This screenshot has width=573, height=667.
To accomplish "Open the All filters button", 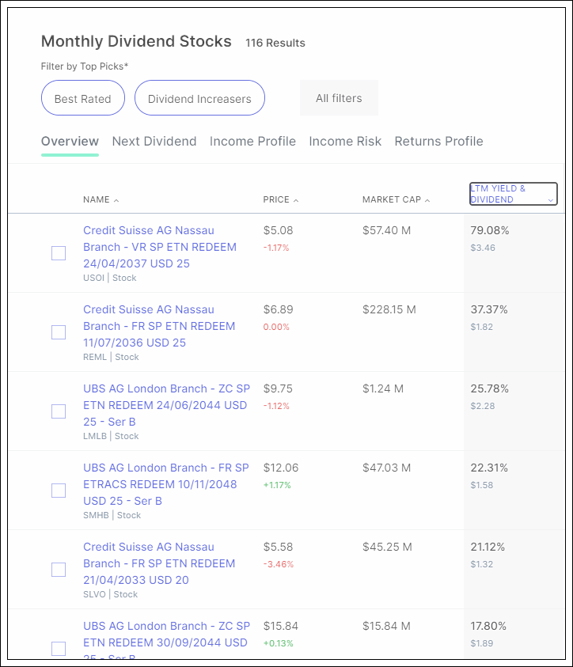I will pos(339,98).
